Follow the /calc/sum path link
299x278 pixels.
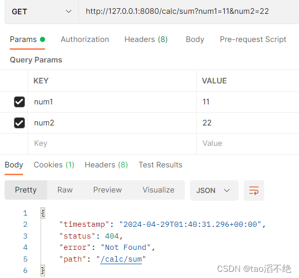coord(121,260)
